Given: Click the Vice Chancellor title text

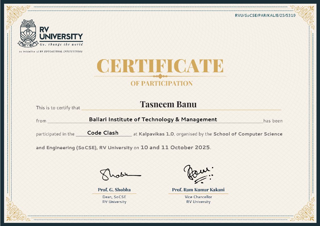Looking at the screenshot, I should pos(198,197).
